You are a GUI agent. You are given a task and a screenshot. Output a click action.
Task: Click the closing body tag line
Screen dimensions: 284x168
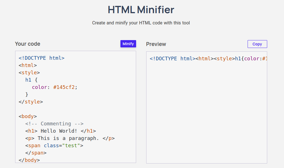pyautogui.click(x=29, y=160)
